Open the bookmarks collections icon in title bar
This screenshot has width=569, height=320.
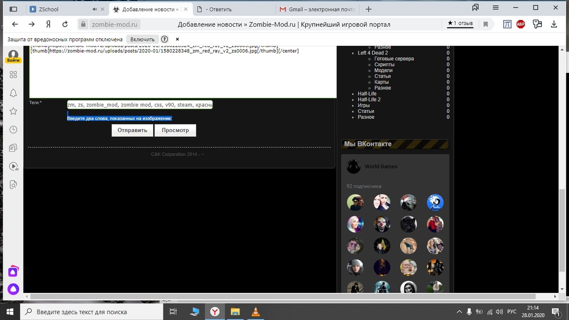click(476, 8)
